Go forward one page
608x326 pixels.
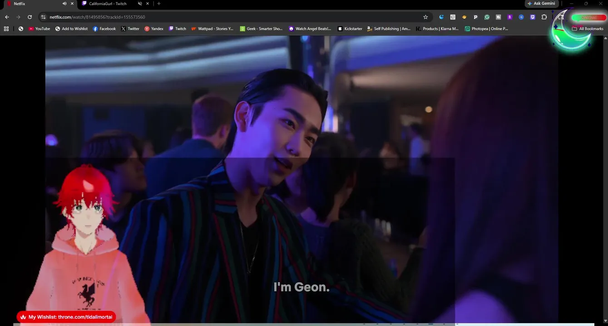(x=18, y=17)
